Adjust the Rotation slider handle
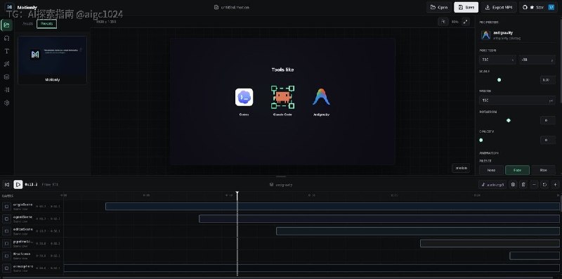The height and width of the screenshot is (279, 562). 508,120
